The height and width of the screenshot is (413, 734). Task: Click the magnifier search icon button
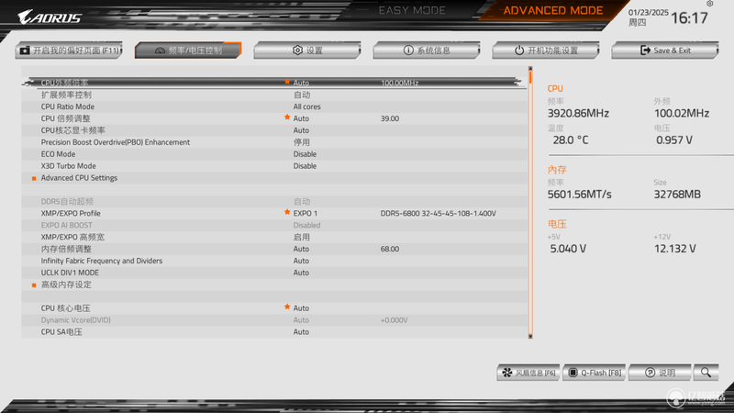(706, 373)
